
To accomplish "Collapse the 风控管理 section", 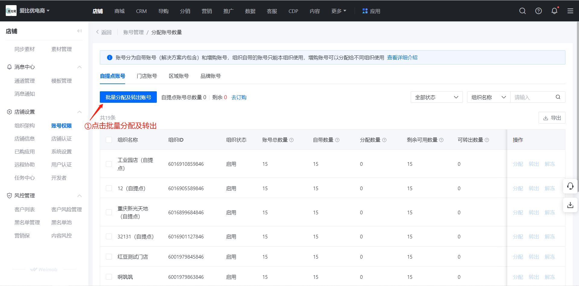I will [x=79, y=196].
